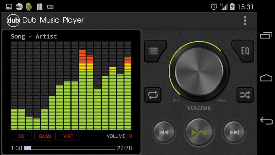
Task: Click the play/pause button
Action: click(199, 132)
